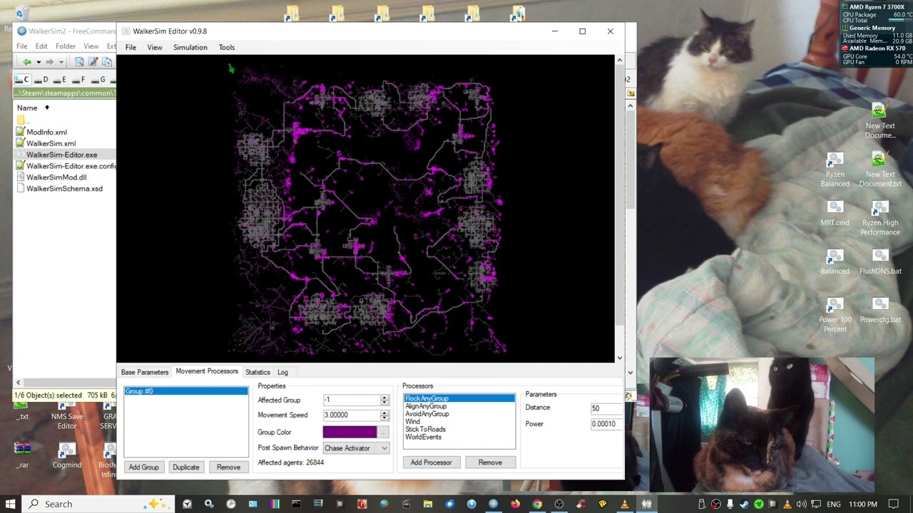Open the Steam icon in the system tray
The height and width of the screenshot is (513, 913).
pos(744,504)
